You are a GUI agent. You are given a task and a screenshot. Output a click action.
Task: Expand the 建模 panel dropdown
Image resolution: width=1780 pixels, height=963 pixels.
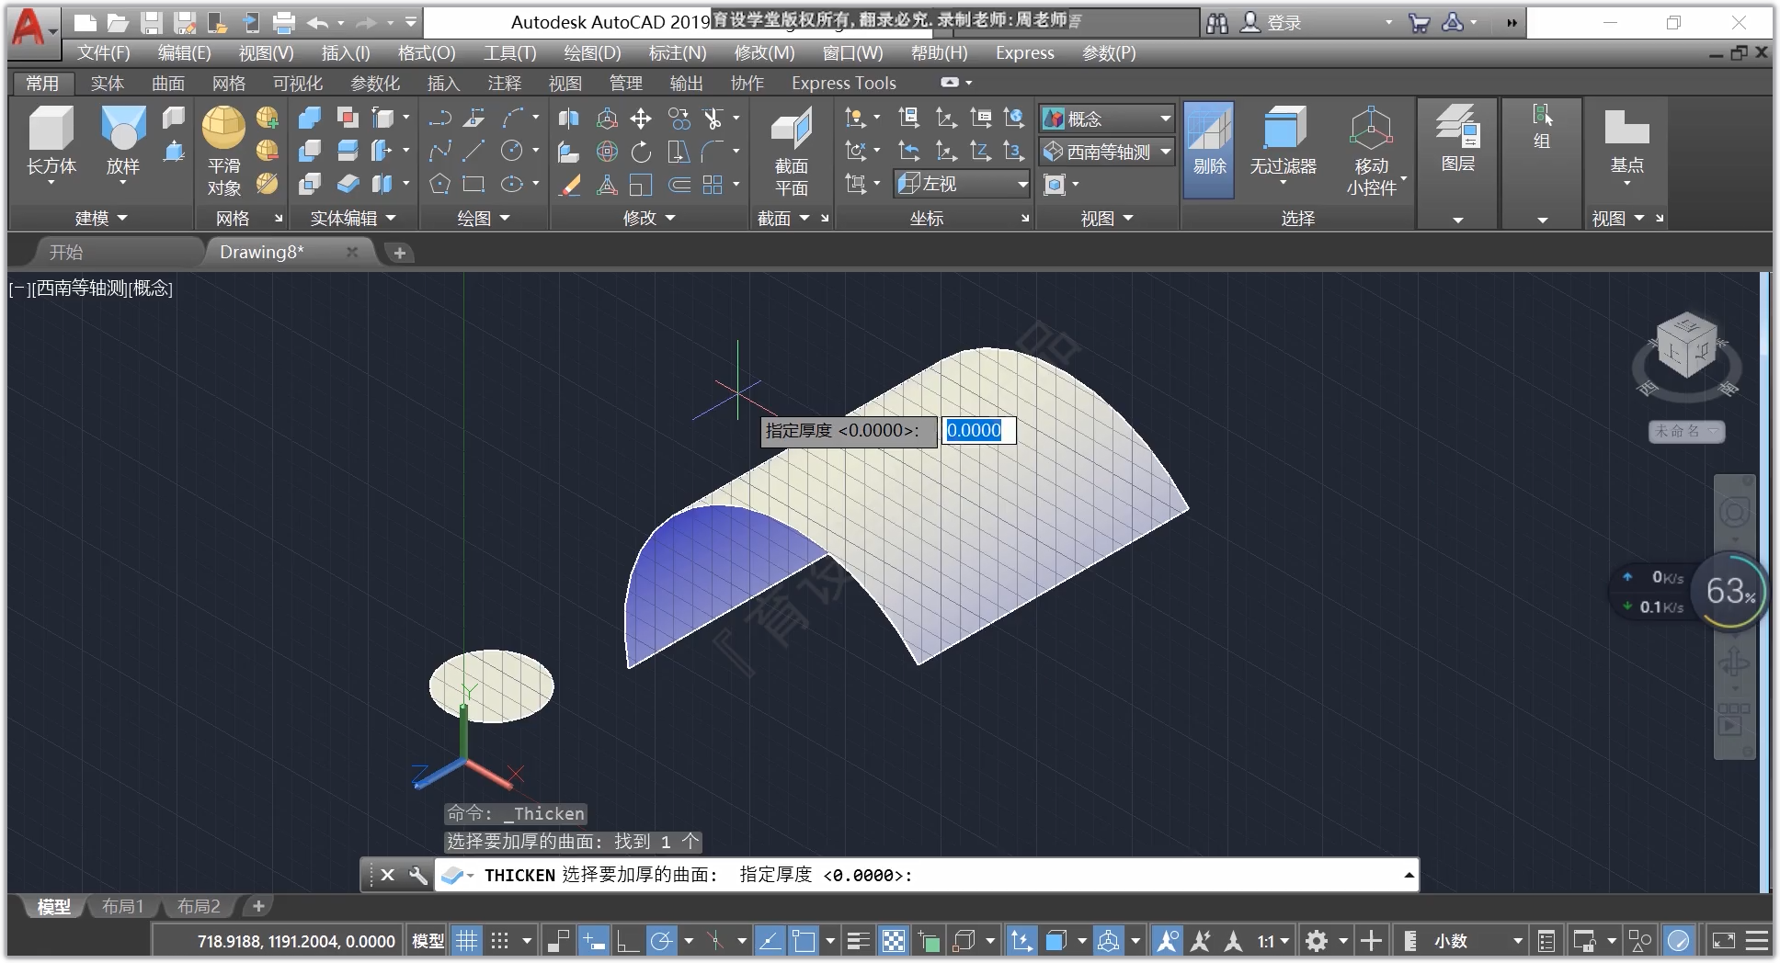pyautogui.click(x=100, y=219)
